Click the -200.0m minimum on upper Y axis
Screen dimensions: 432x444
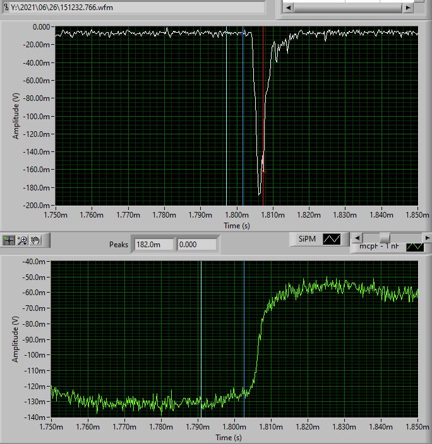click(36, 206)
